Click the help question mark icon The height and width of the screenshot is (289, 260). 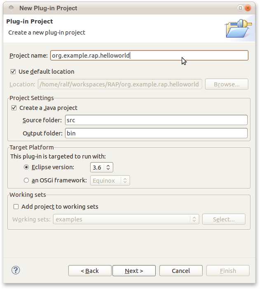pyautogui.click(x=16, y=270)
